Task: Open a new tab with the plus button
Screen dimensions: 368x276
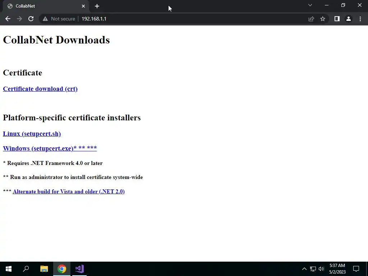Action: tap(97, 6)
